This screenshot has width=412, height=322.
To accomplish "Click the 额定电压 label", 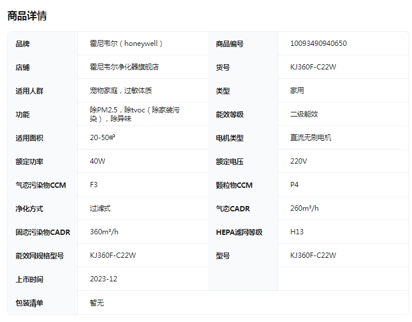I will [x=230, y=162].
